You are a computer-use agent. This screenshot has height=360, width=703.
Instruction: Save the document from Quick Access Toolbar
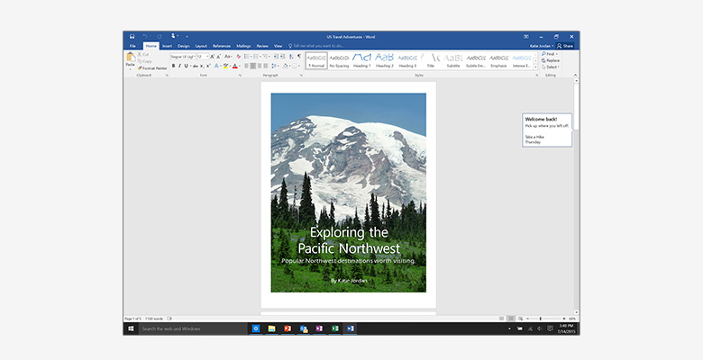click(132, 36)
